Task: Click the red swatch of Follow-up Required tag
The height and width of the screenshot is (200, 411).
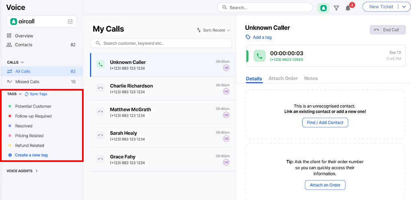Action: pyautogui.click(x=10, y=116)
